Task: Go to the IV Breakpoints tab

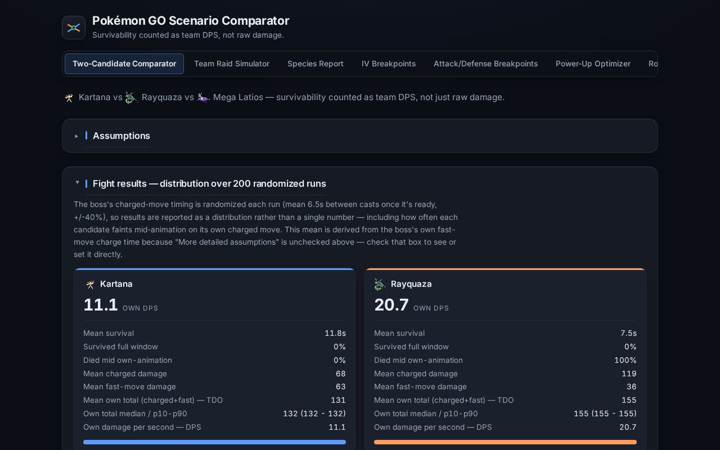Action: click(389, 64)
